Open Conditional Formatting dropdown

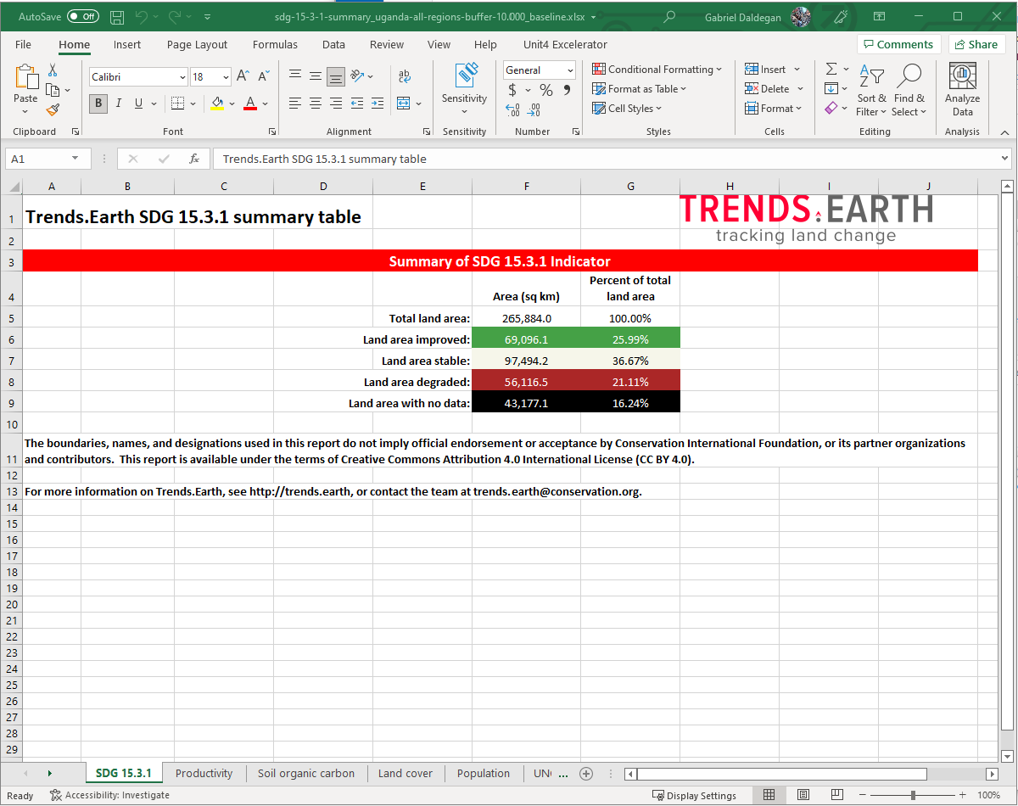pos(657,70)
